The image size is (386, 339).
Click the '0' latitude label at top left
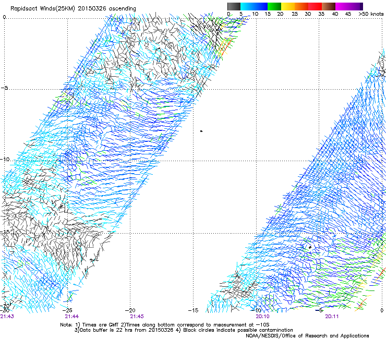point(4,17)
